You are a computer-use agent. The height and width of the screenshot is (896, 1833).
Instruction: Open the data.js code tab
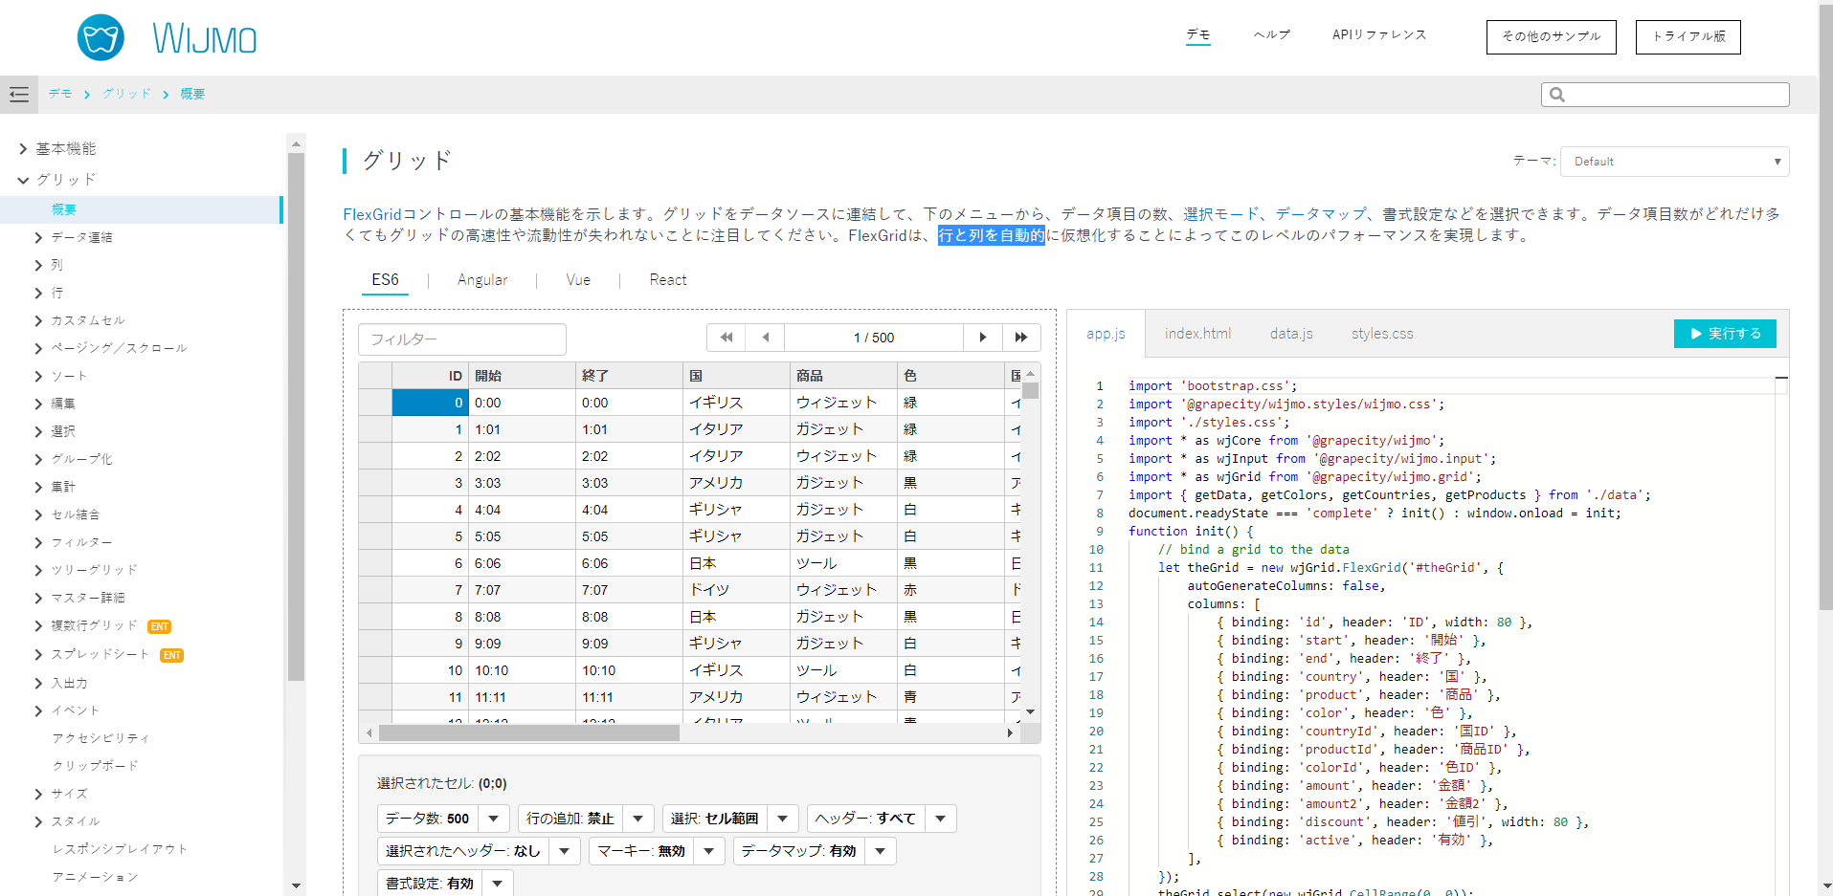tap(1291, 334)
